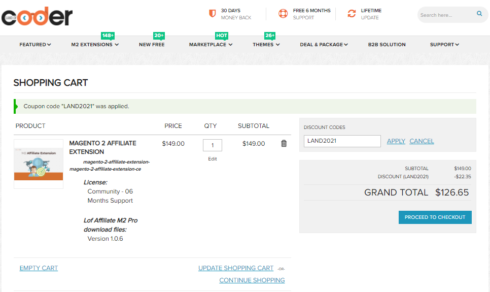Click Proceed to Checkout button
Screen dimensions: 490x292
435,217
